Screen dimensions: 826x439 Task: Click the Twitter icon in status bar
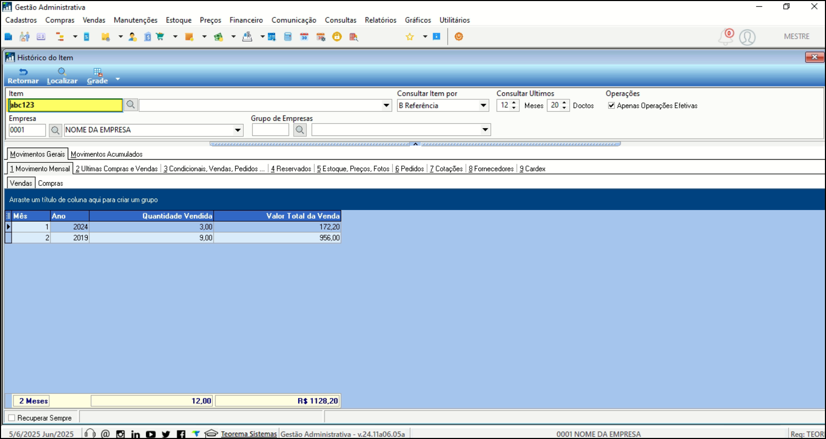[x=166, y=434]
